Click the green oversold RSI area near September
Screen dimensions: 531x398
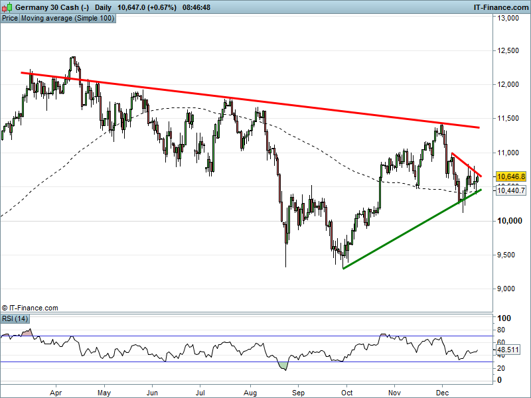point(284,365)
